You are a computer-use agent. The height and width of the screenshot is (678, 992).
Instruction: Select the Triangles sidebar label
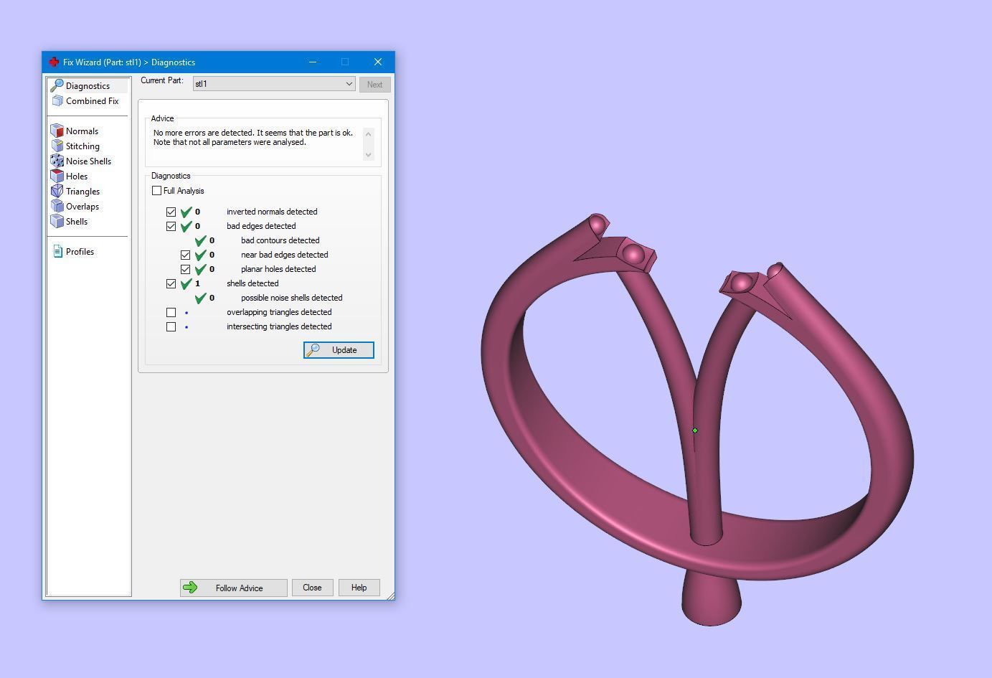click(x=82, y=191)
